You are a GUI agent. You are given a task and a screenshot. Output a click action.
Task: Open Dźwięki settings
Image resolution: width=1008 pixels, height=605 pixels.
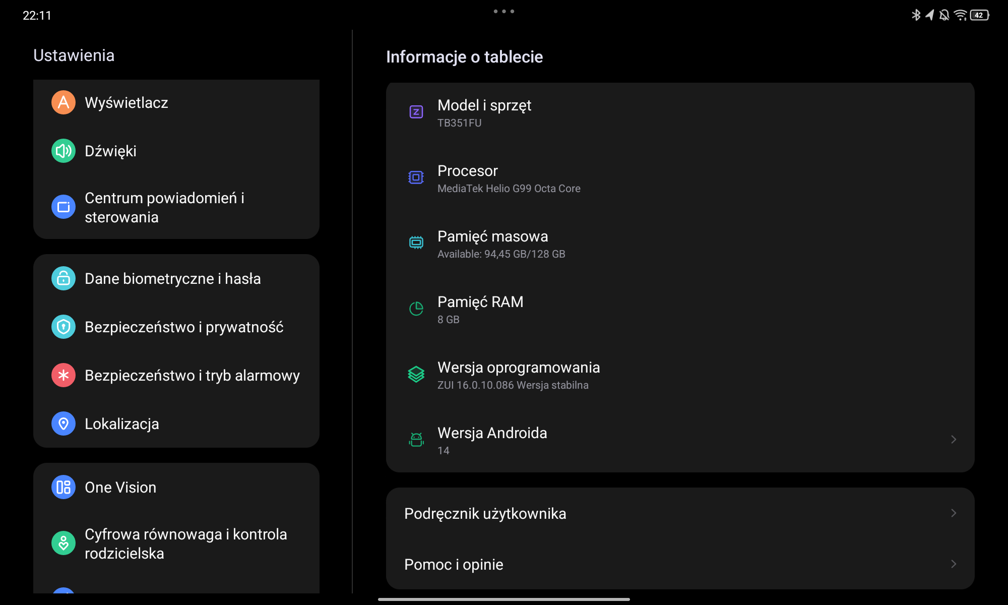[176, 151]
